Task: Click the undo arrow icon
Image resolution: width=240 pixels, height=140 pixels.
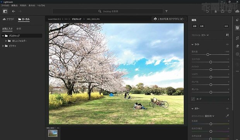Action: (207, 12)
